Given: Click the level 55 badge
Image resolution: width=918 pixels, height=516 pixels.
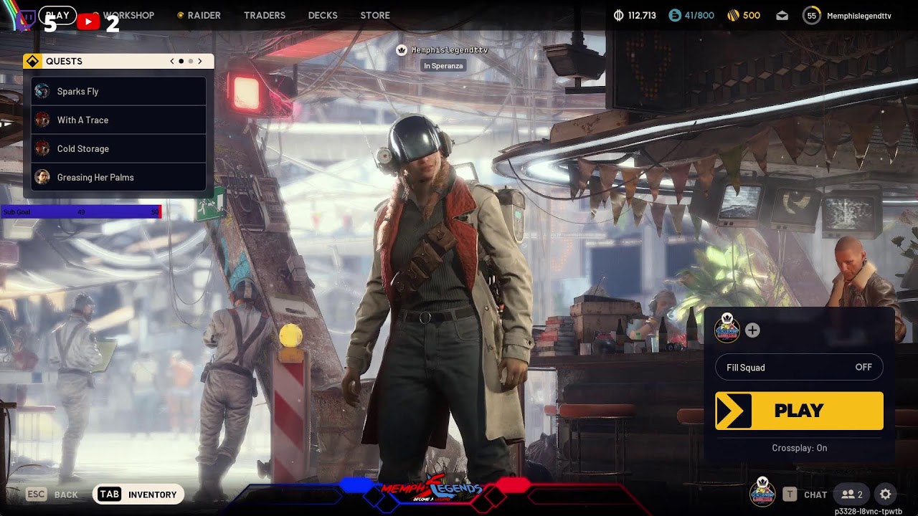Looking at the screenshot, I should pyautogui.click(x=811, y=15).
